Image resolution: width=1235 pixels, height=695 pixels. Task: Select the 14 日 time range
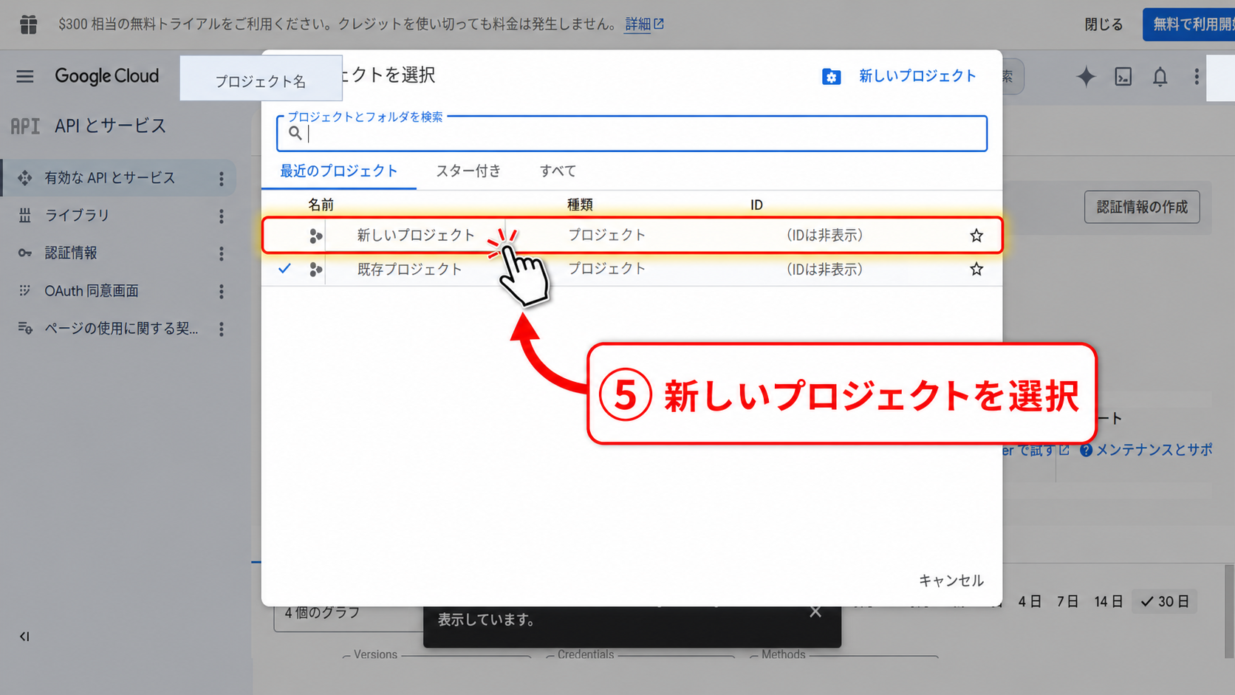point(1108,602)
